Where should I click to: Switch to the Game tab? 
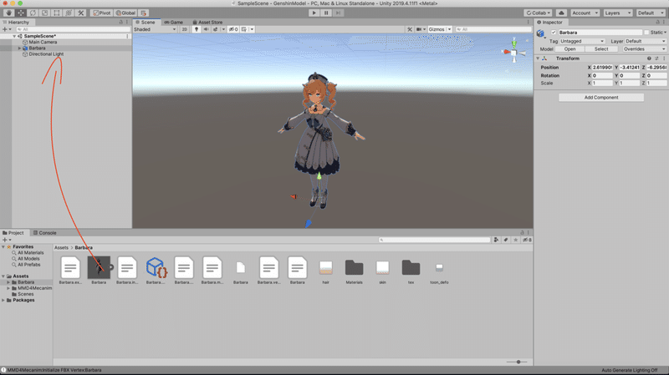click(174, 23)
